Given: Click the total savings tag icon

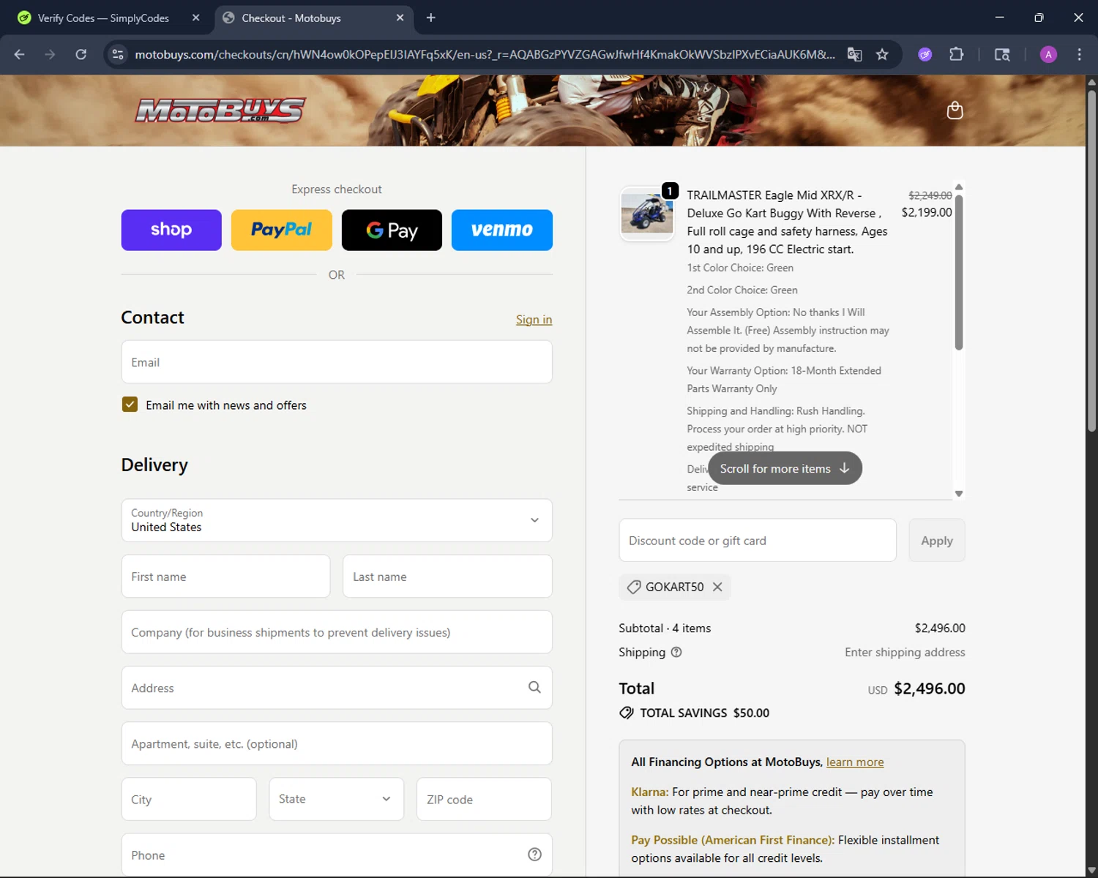Looking at the screenshot, I should point(627,713).
